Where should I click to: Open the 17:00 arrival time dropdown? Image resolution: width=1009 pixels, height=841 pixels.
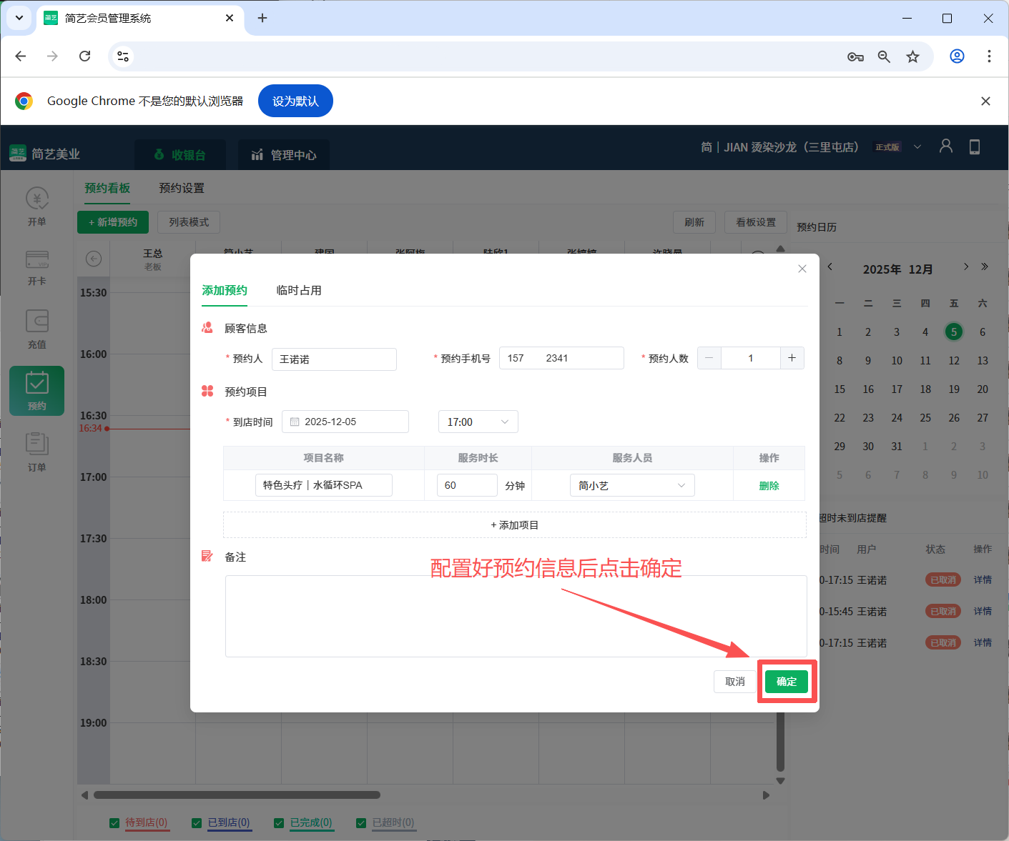[x=478, y=422]
